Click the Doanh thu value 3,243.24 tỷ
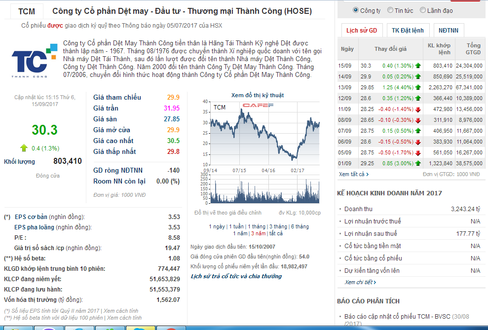Screen dimensions: 488x330 [x=466, y=209]
